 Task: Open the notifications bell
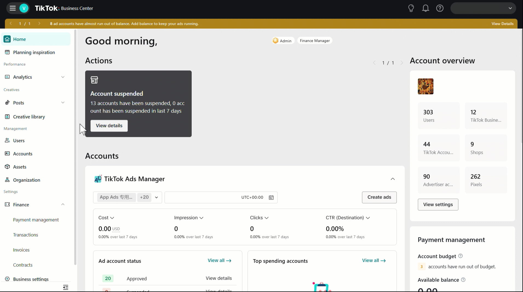pos(425,8)
